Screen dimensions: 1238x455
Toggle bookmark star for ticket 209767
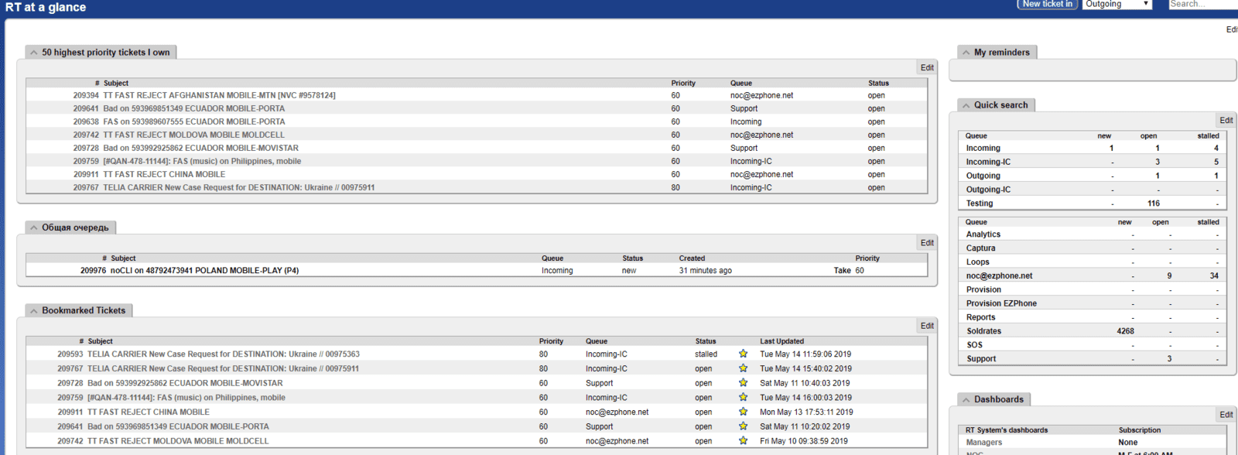click(743, 368)
